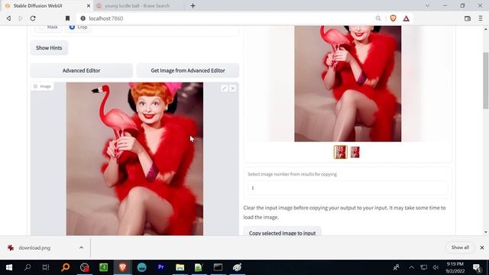
Task: Click the output image preview
Action: pyautogui.click(x=348, y=83)
